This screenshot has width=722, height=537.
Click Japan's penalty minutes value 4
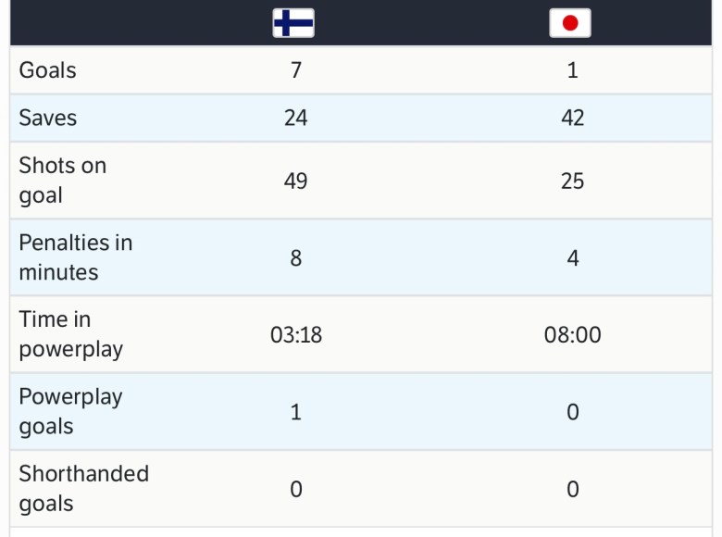[x=572, y=257]
